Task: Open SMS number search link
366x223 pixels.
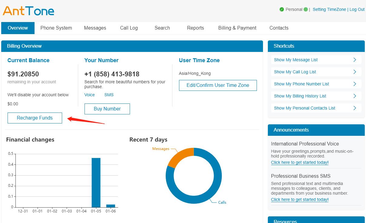Action: click(109, 95)
